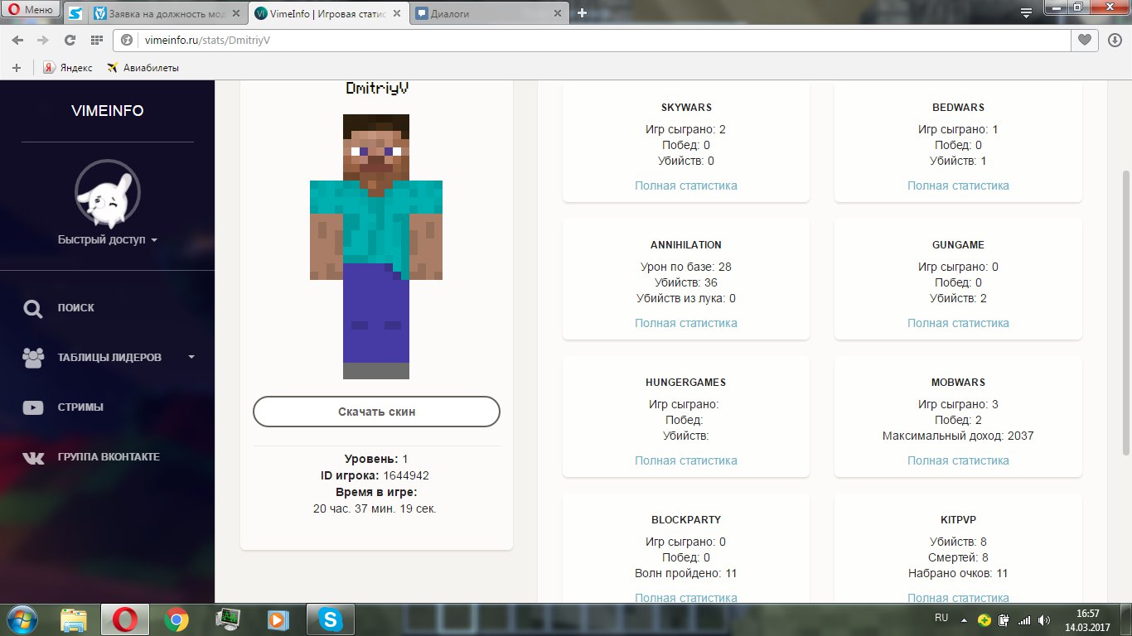Viewport: 1132px width, 636px height.
Task: Expand the Быстрый доступ dropdown
Action: (x=108, y=239)
